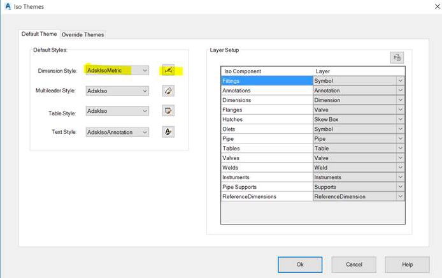The width and height of the screenshot is (442, 278).
Task: Switch to the Override Themes tab
Action: 83,34
